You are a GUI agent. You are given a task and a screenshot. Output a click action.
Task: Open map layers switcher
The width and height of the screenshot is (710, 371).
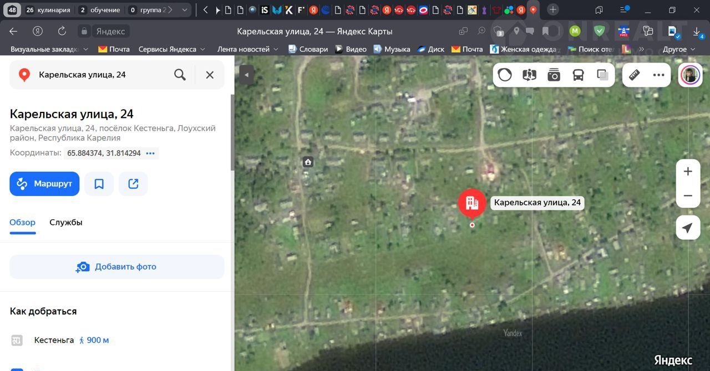pos(602,75)
